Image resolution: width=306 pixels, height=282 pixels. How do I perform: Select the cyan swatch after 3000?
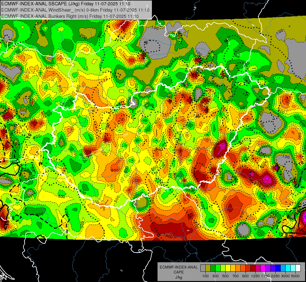[288, 268]
